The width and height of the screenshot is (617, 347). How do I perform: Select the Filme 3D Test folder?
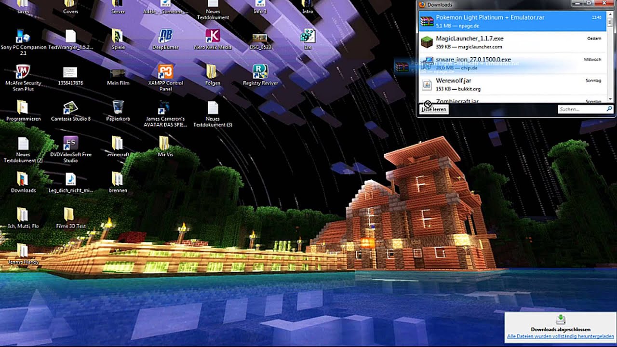pos(70,218)
